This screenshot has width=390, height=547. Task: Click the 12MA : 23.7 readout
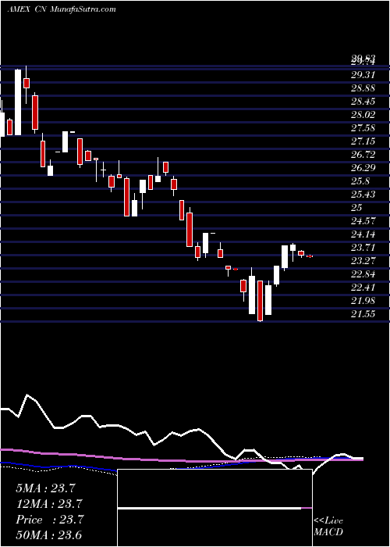coord(49,504)
